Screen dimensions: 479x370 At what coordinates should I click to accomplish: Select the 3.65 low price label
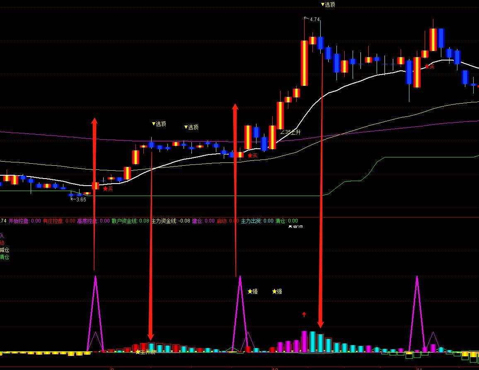click(81, 200)
